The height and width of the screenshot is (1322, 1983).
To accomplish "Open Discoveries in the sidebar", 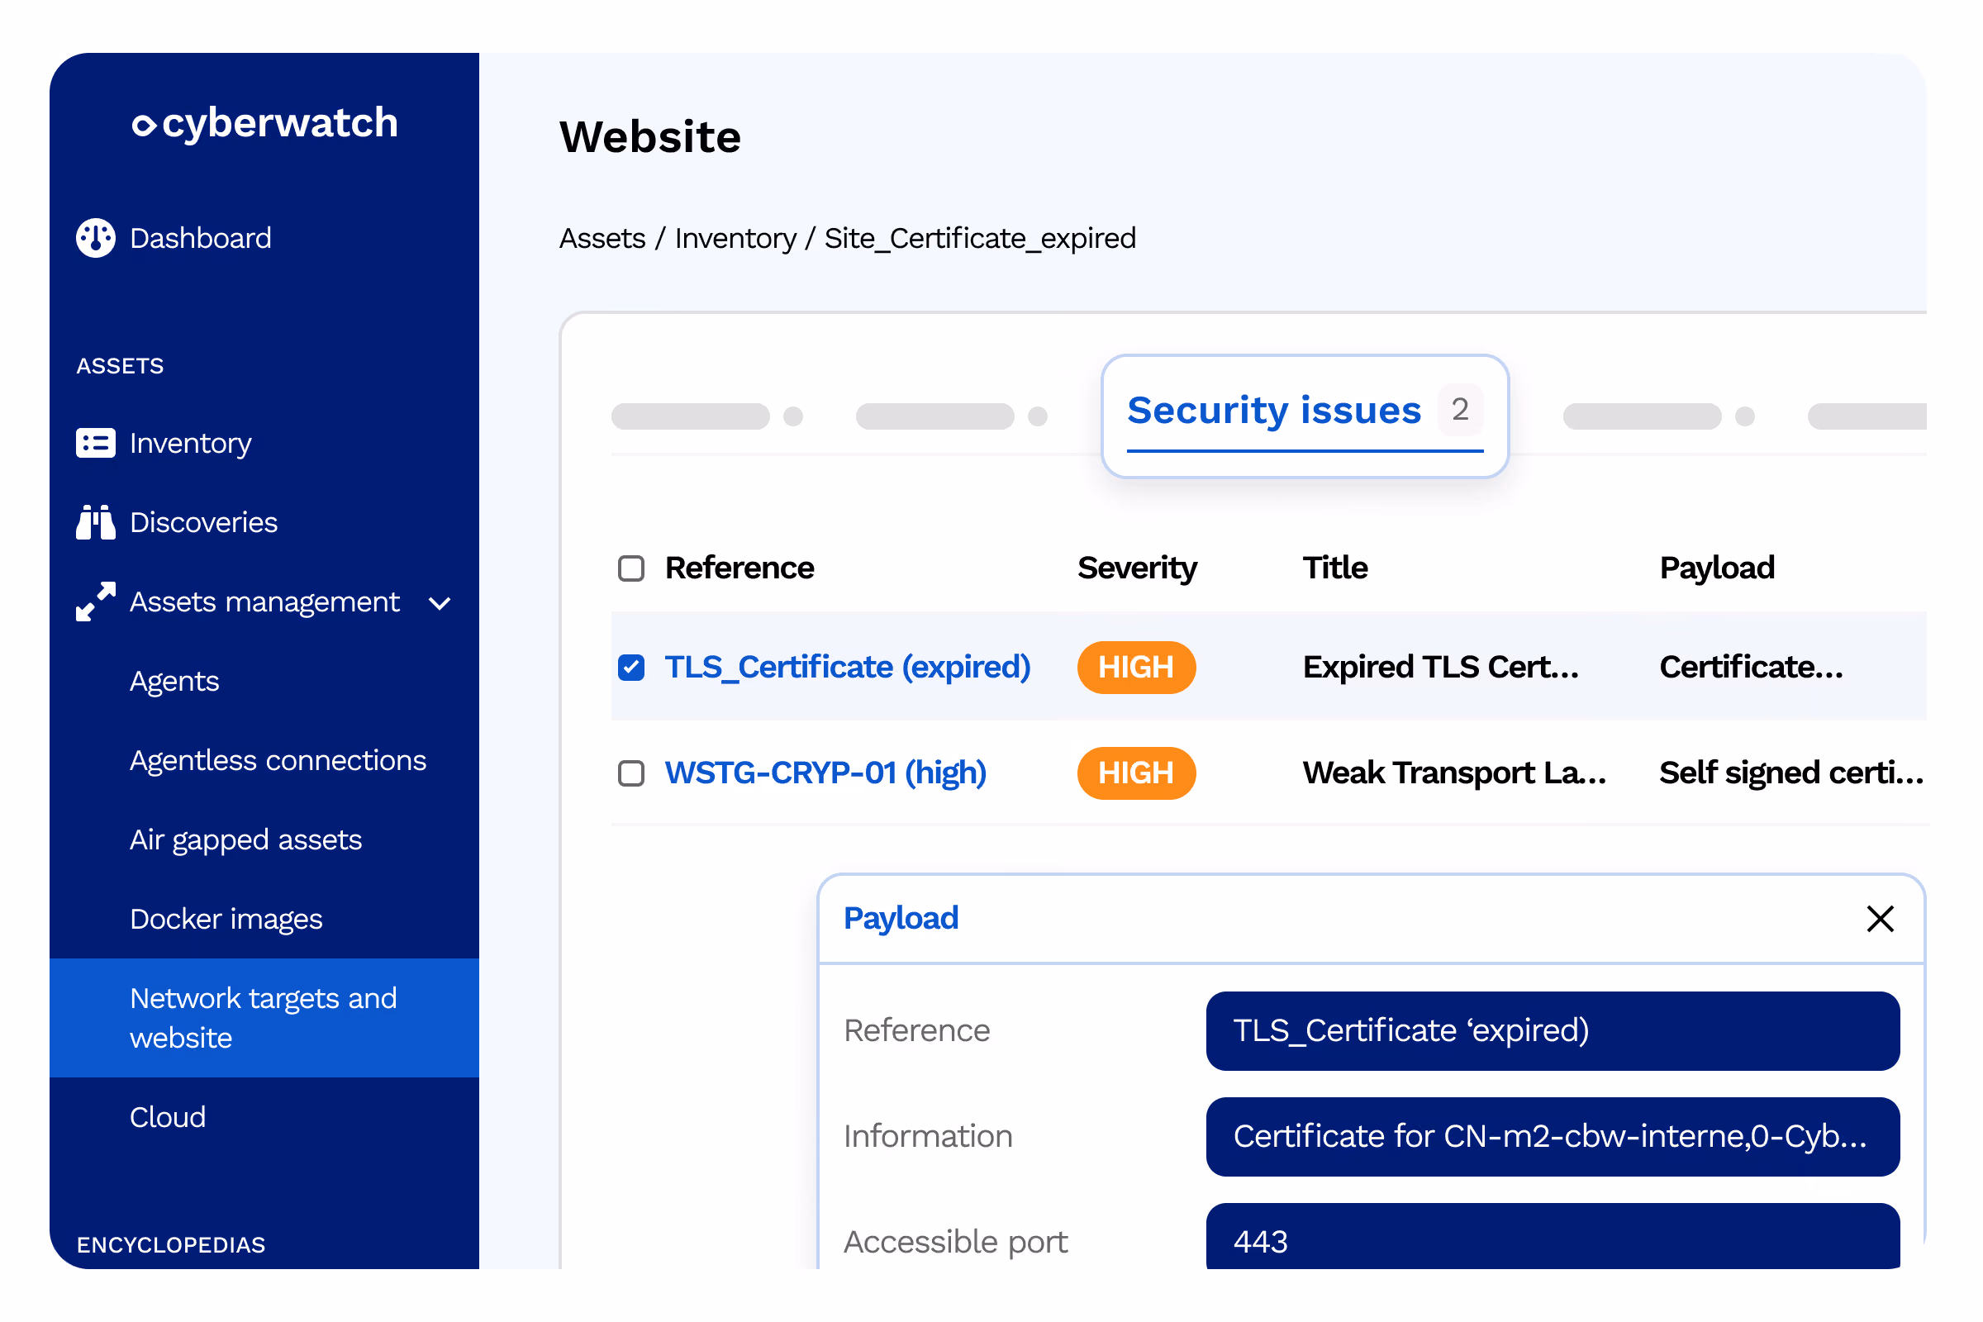I will 203,523.
